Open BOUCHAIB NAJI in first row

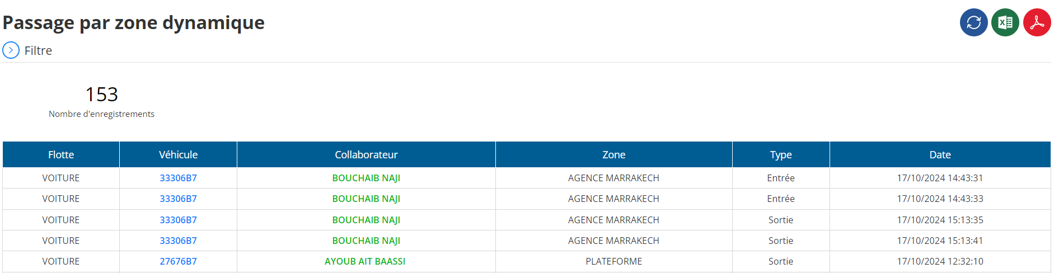click(366, 178)
